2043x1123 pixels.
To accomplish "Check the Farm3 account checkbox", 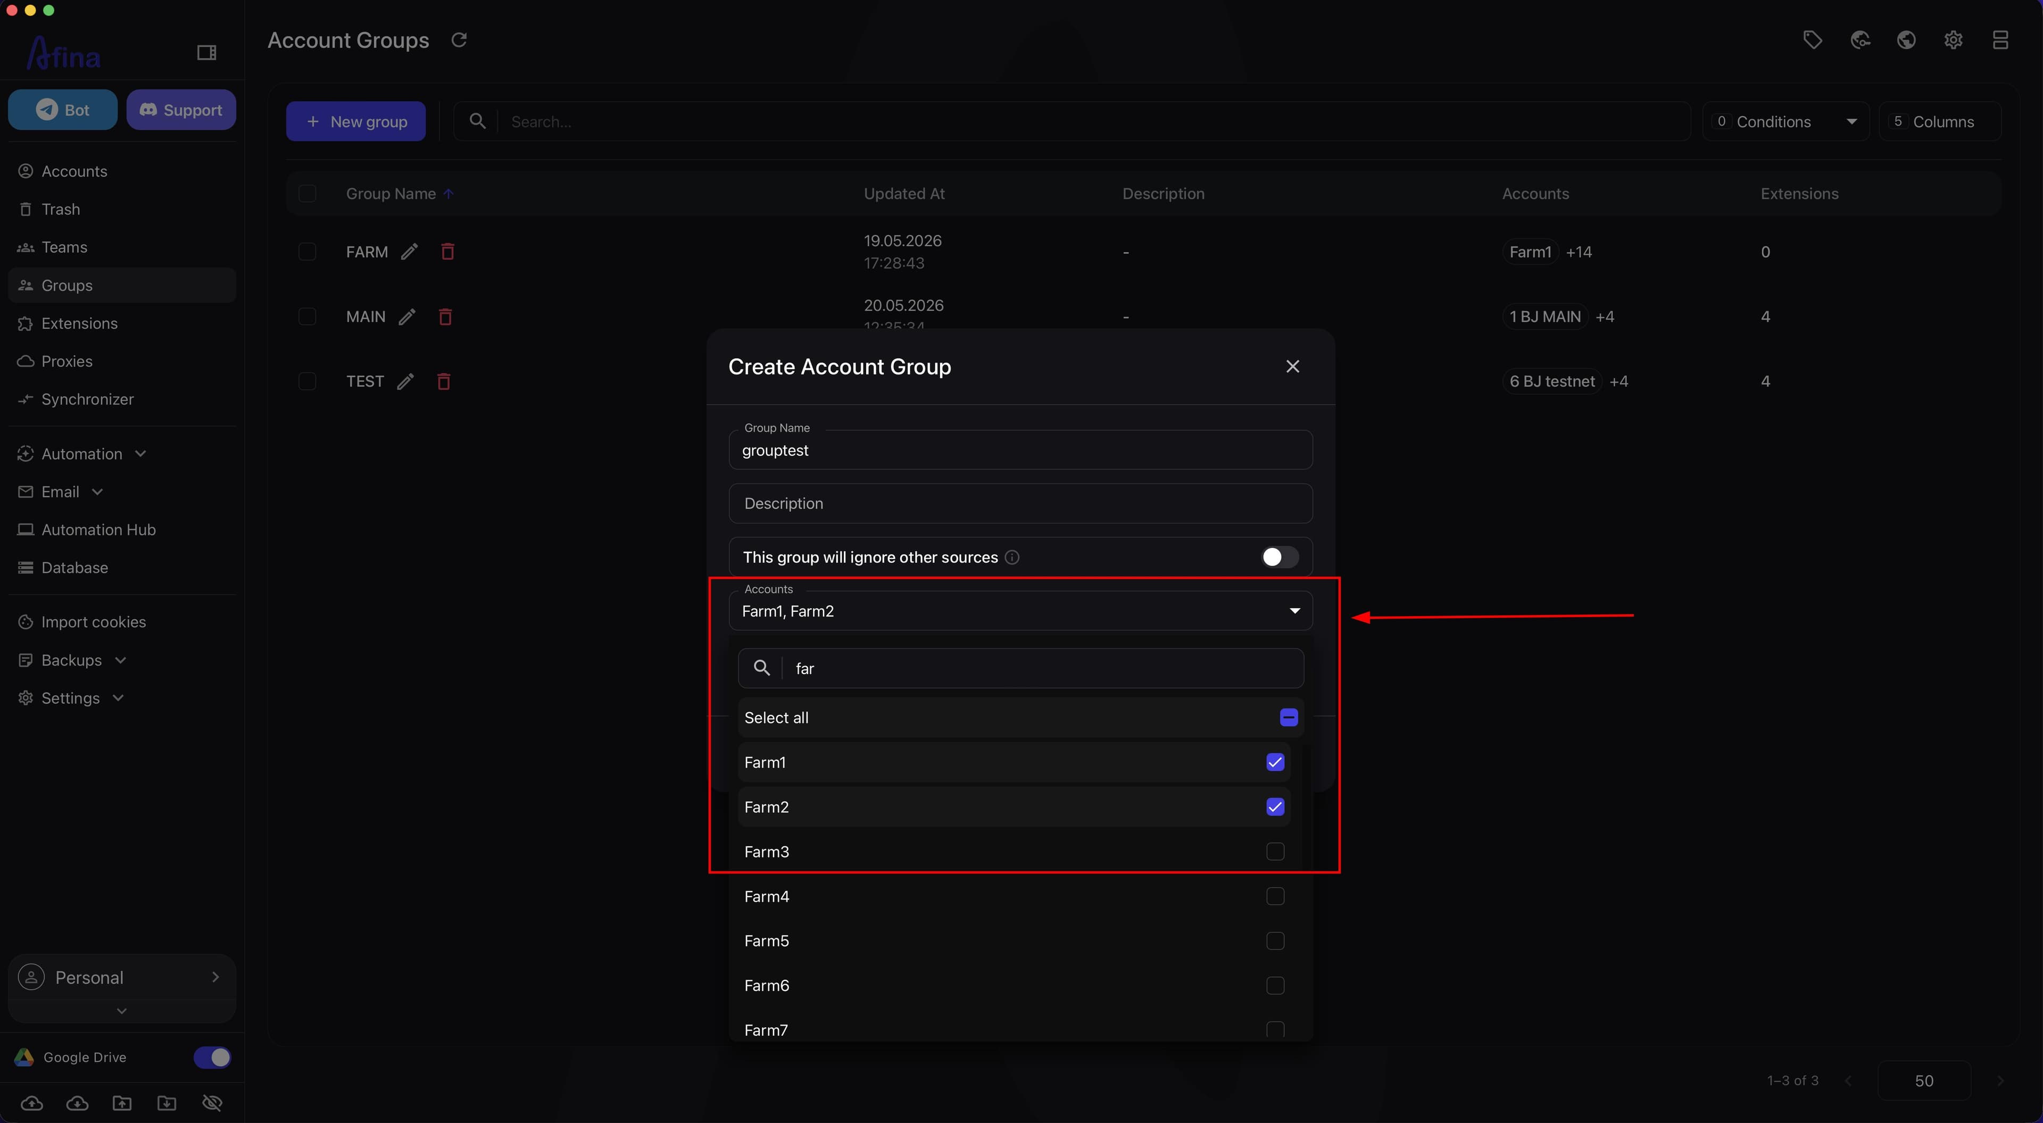I will coord(1275,852).
